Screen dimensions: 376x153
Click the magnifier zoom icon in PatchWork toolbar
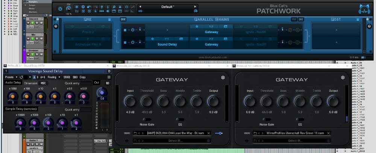coord(114,7)
